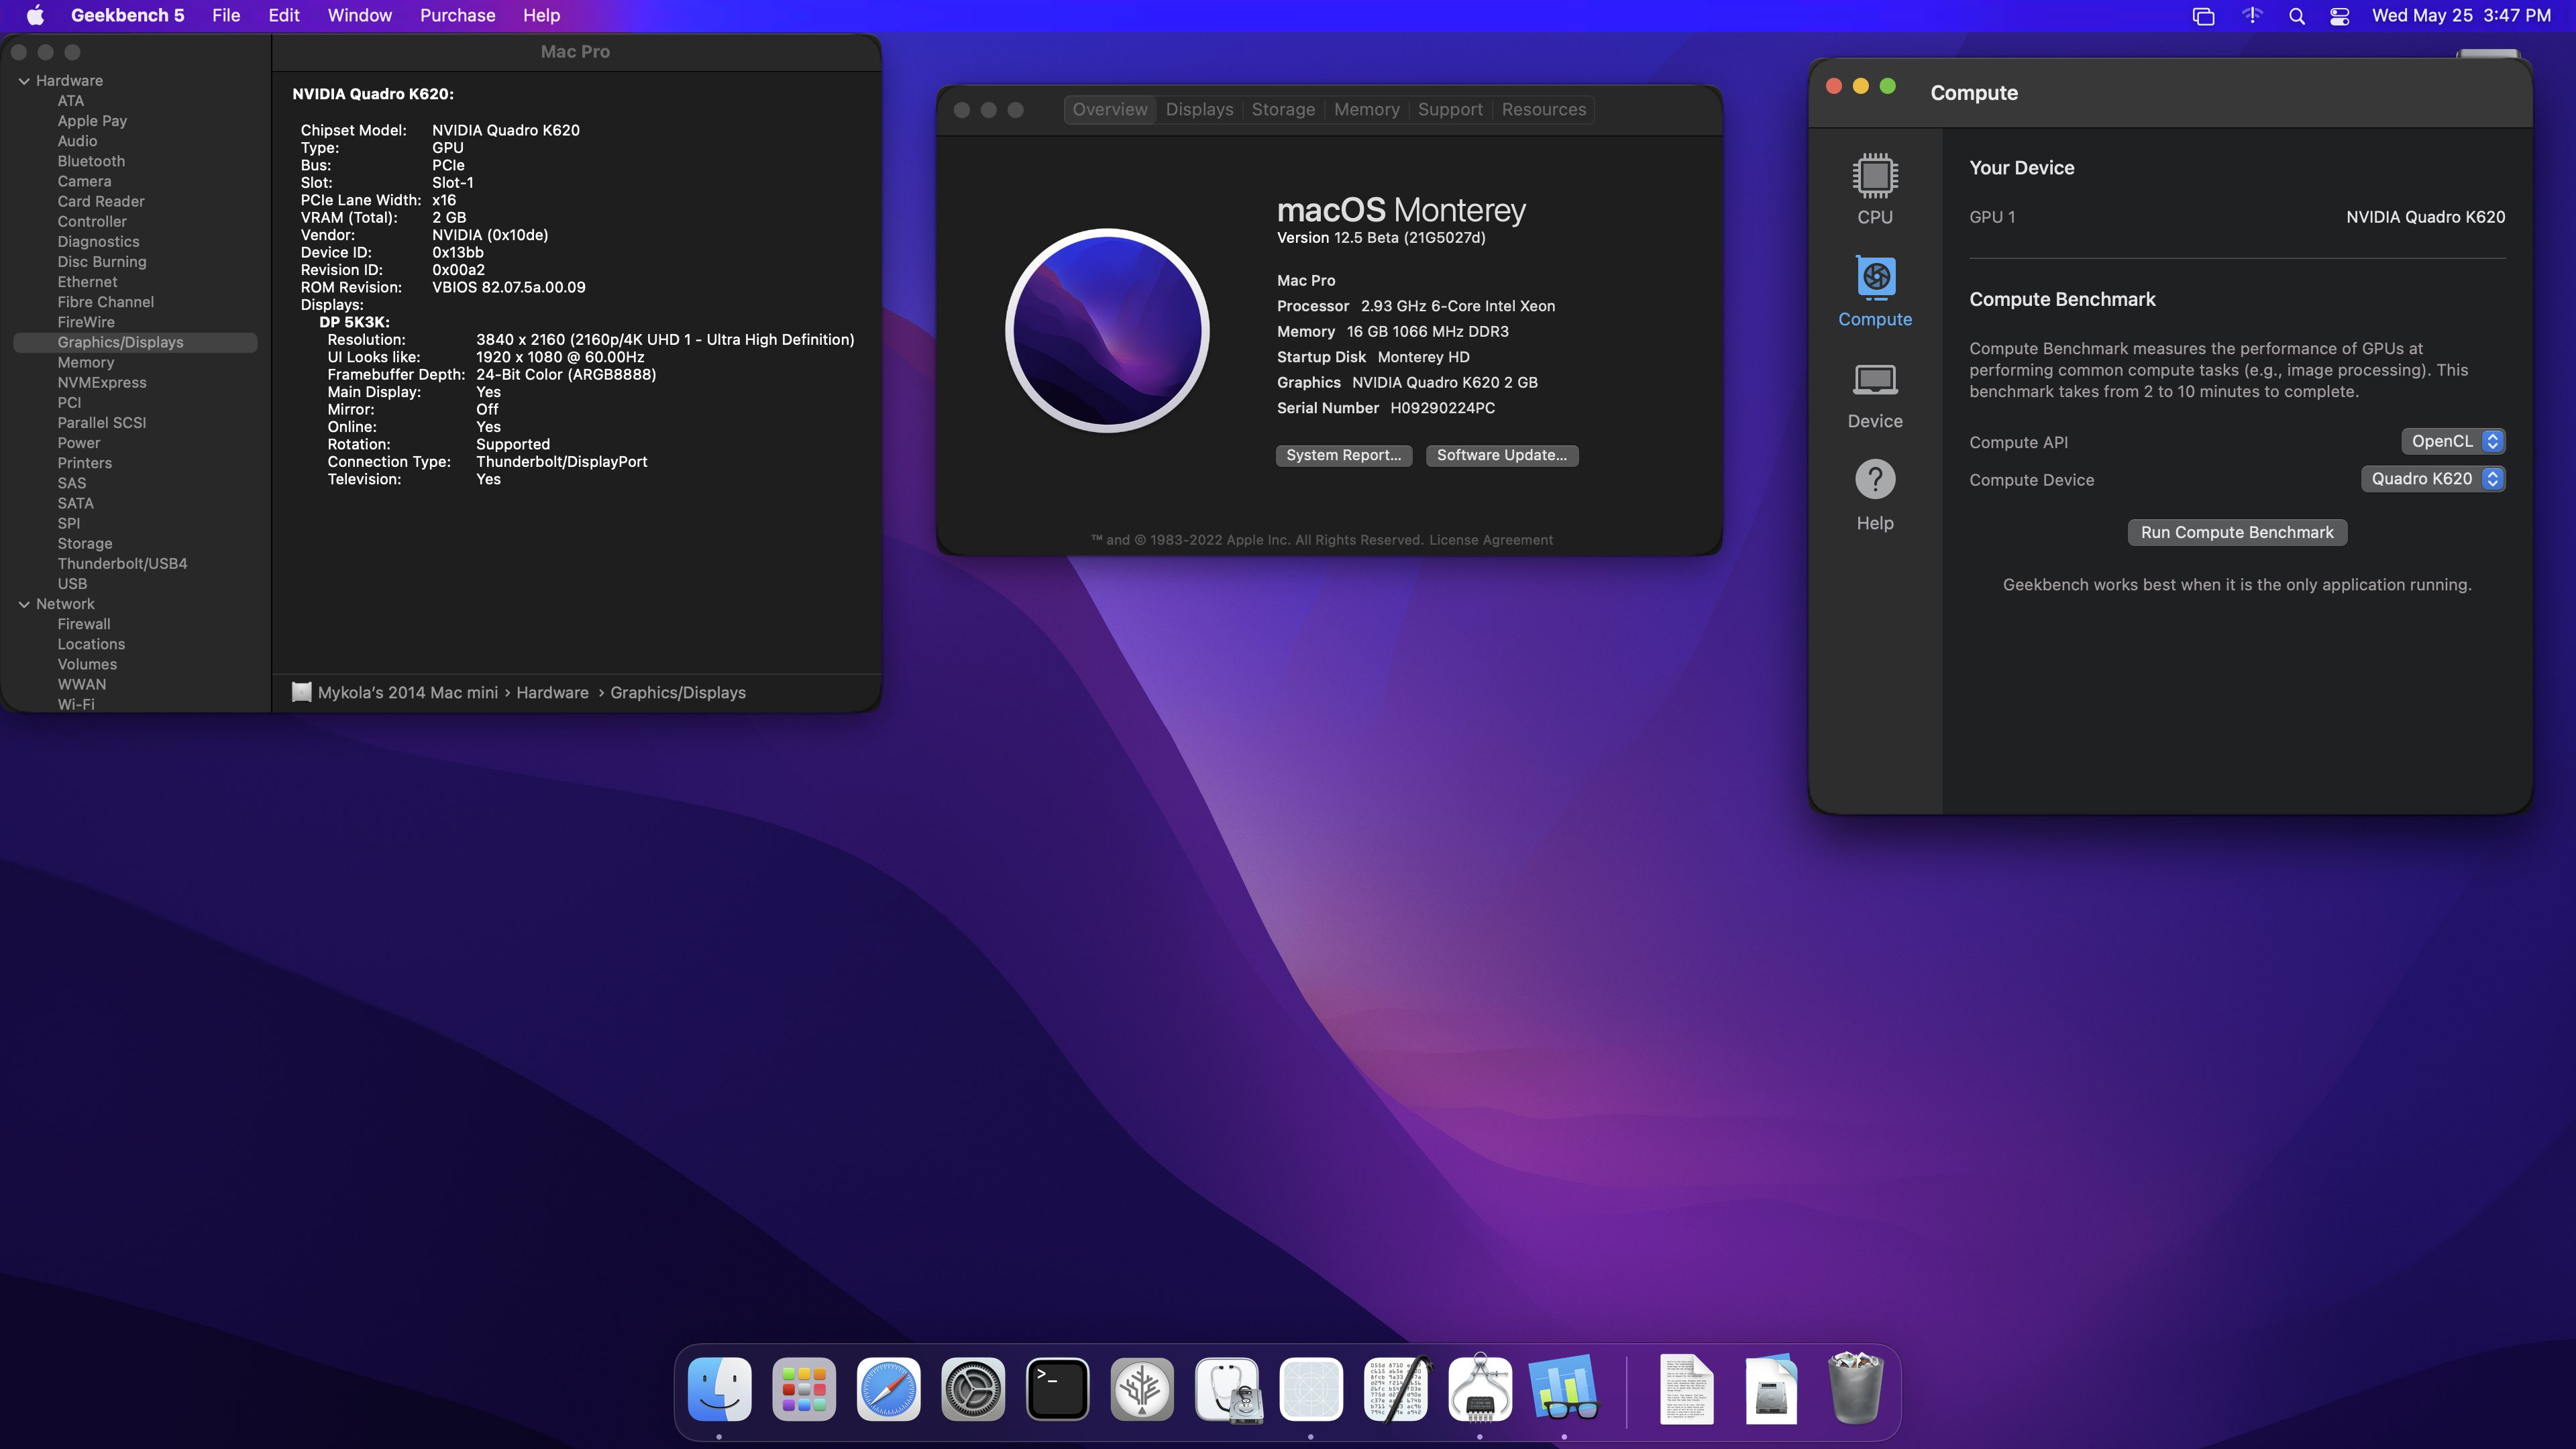Open the Device section in Geekbench sidebar
This screenshot has height=1449, width=2576.
pyautogui.click(x=1875, y=381)
